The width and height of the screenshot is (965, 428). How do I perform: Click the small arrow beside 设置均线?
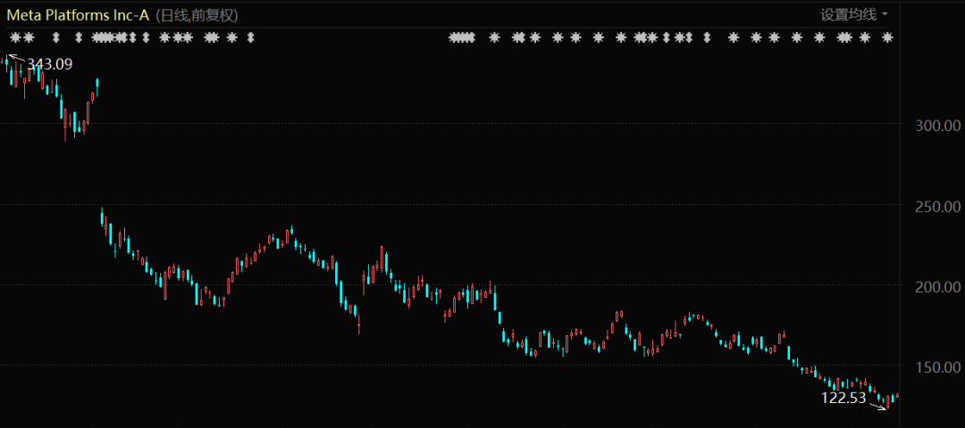point(885,14)
